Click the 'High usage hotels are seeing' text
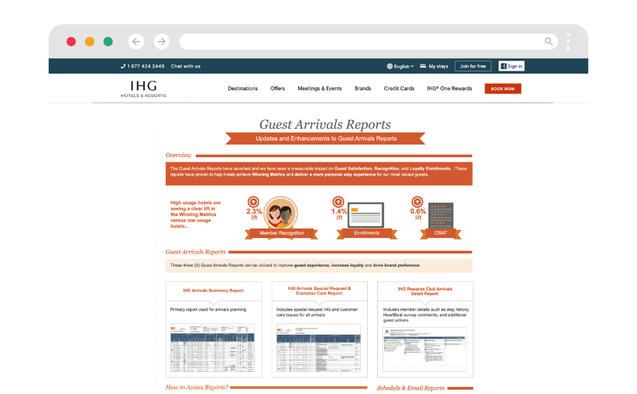The width and height of the screenshot is (637, 394). point(195,214)
